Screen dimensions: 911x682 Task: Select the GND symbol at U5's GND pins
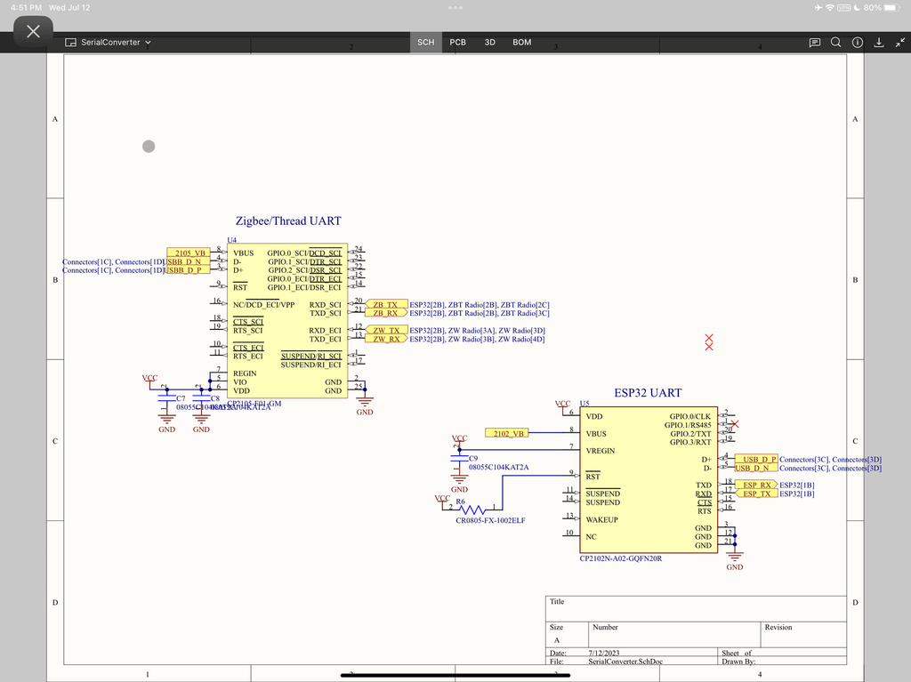coord(734,560)
